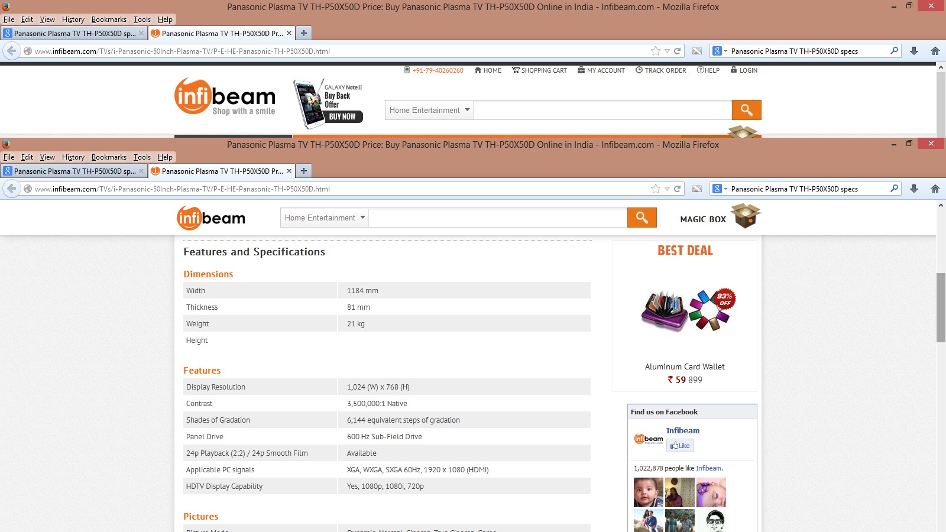Click bookmark star in bottom Firefox window
Screen dimensions: 946x532
655,189
